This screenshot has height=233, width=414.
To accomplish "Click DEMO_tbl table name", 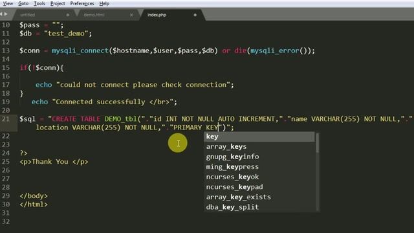I will pyautogui.click(x=121, y=119).
